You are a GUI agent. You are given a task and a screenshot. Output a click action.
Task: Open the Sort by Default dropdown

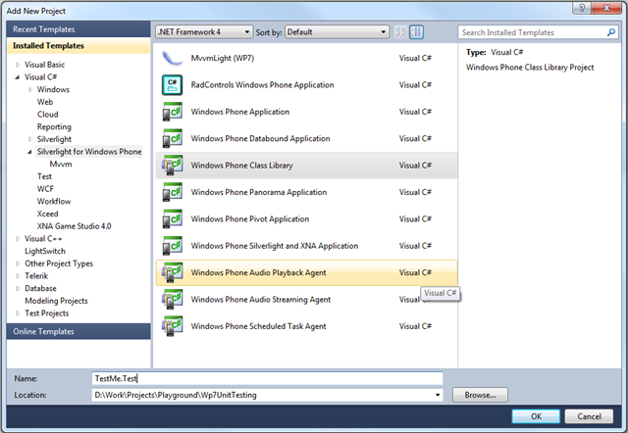click(x=337, y=32)
